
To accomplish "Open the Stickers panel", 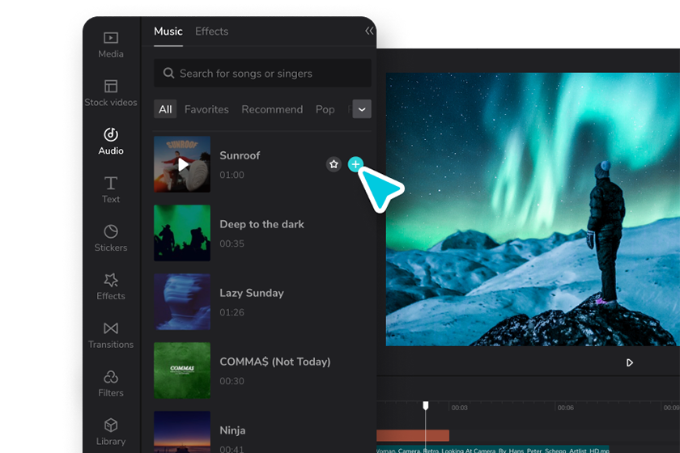I will pyautogui.click(x=111, y=239).
